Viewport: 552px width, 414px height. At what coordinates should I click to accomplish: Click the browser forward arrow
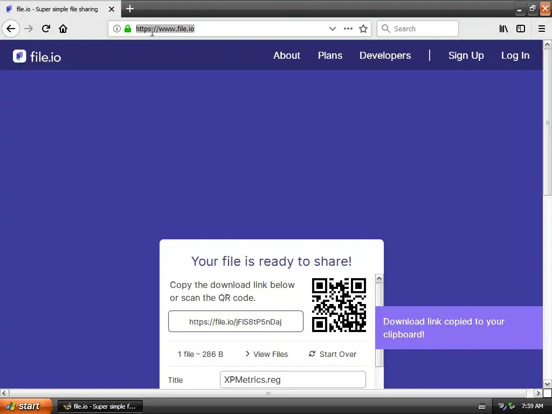(29, 29)
